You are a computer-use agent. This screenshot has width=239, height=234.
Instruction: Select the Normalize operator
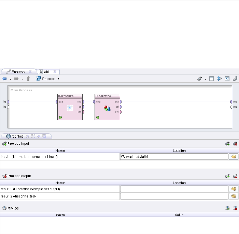pyautogui.click(x=70, y=107)
